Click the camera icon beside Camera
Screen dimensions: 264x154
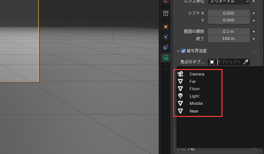[x=180, y=74]
